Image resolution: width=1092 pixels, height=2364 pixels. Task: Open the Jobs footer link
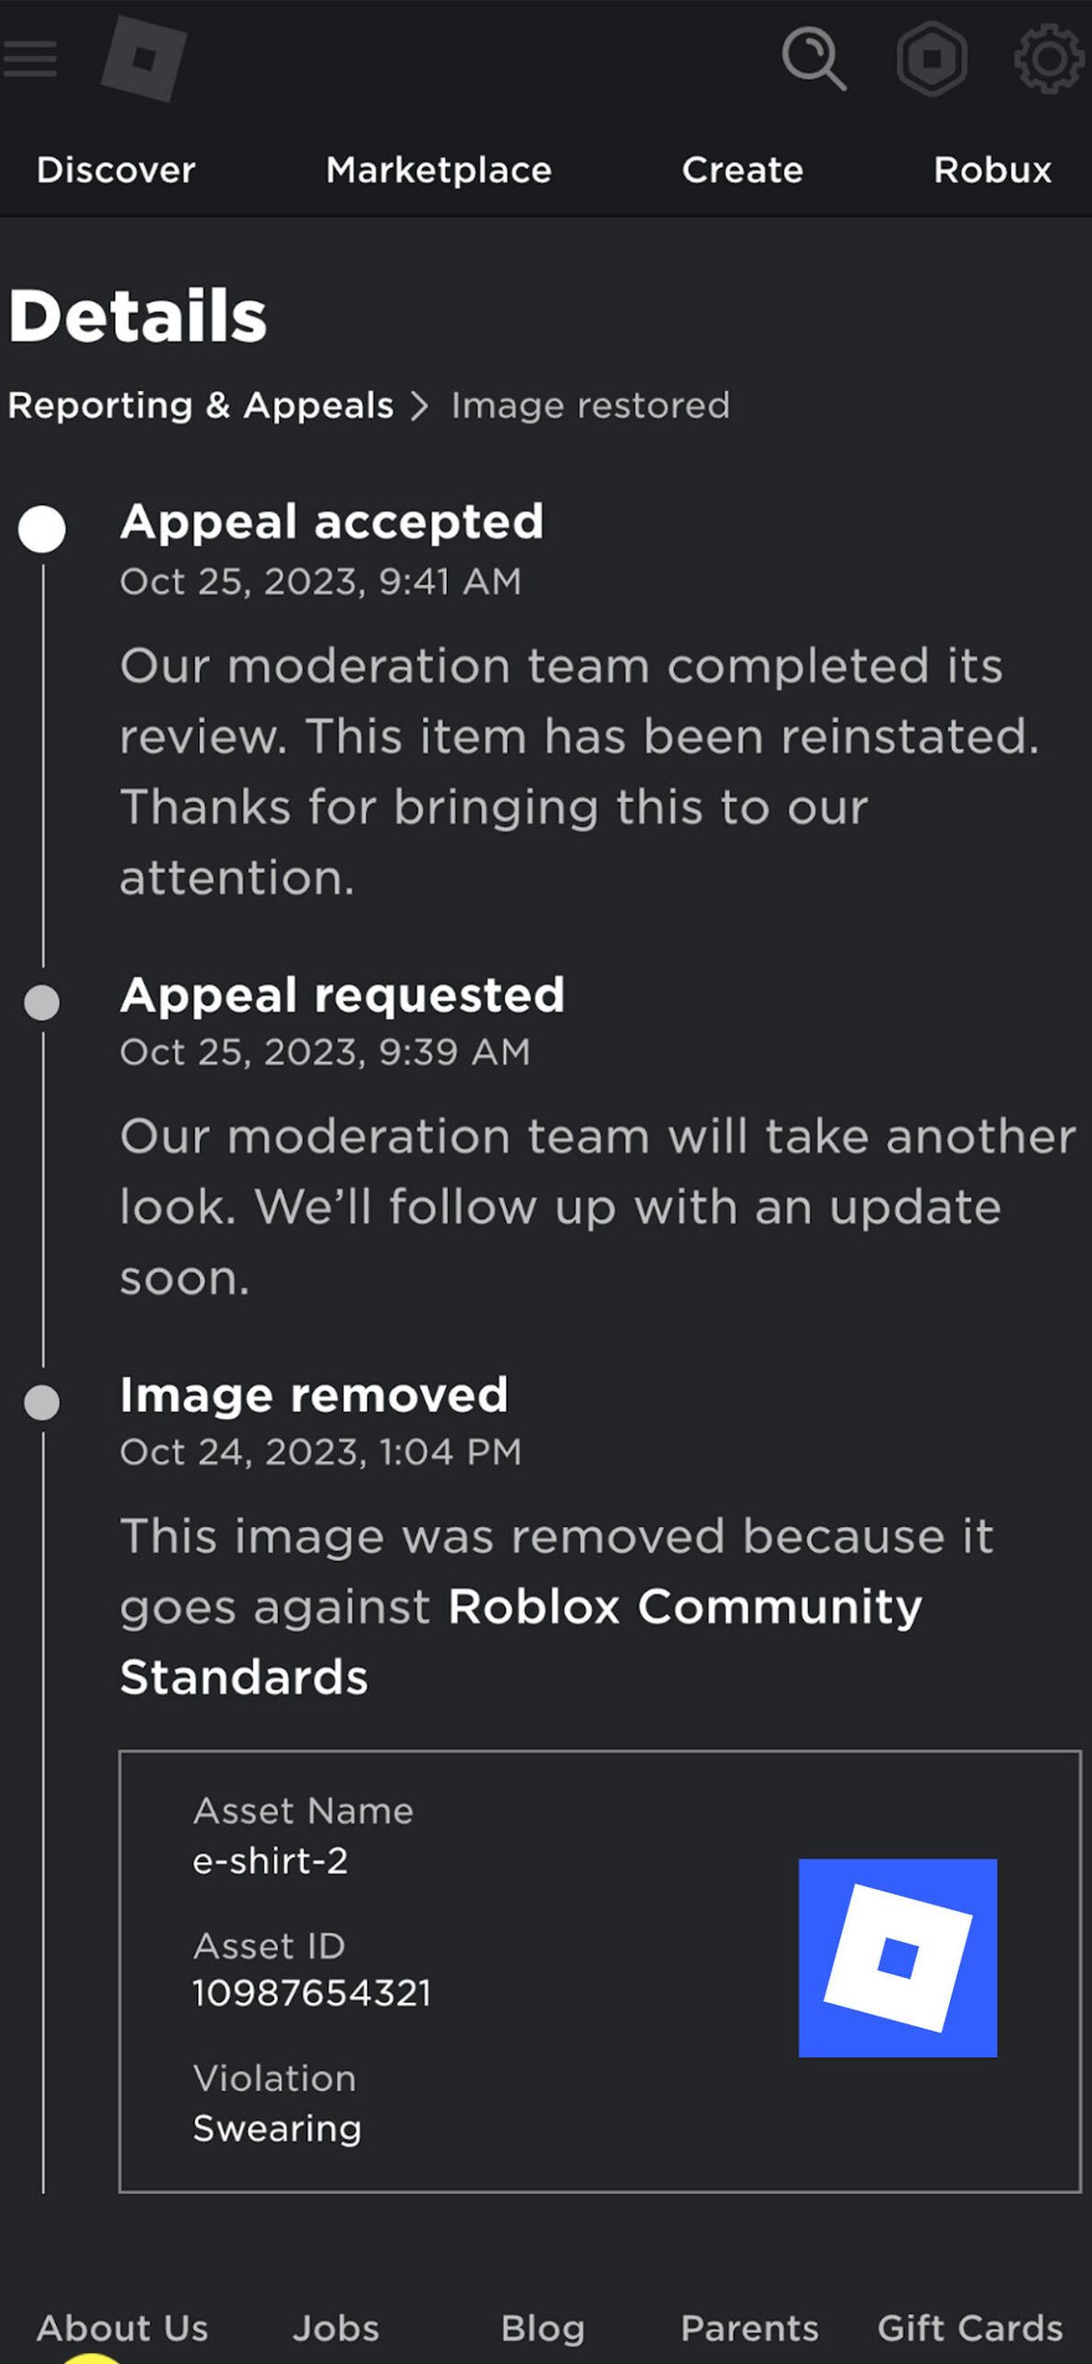point(335,2328)
